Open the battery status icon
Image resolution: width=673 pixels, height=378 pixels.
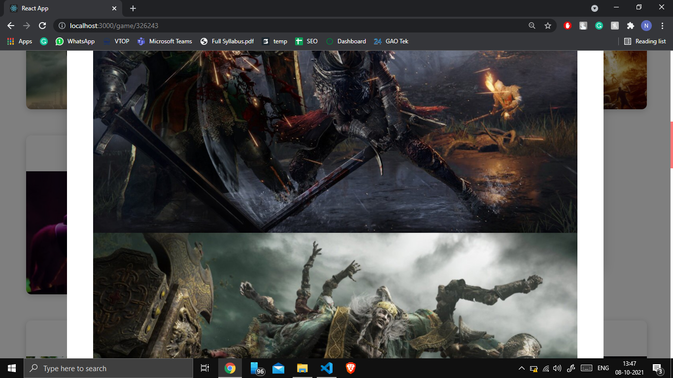(534, 368)
